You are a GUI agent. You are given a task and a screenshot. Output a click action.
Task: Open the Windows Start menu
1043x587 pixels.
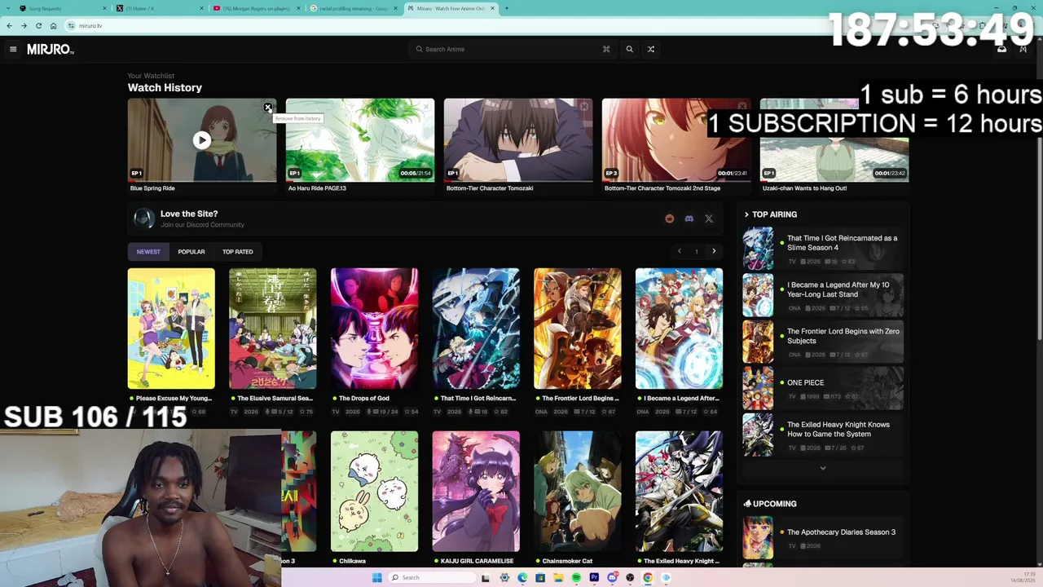pos(376,578)
